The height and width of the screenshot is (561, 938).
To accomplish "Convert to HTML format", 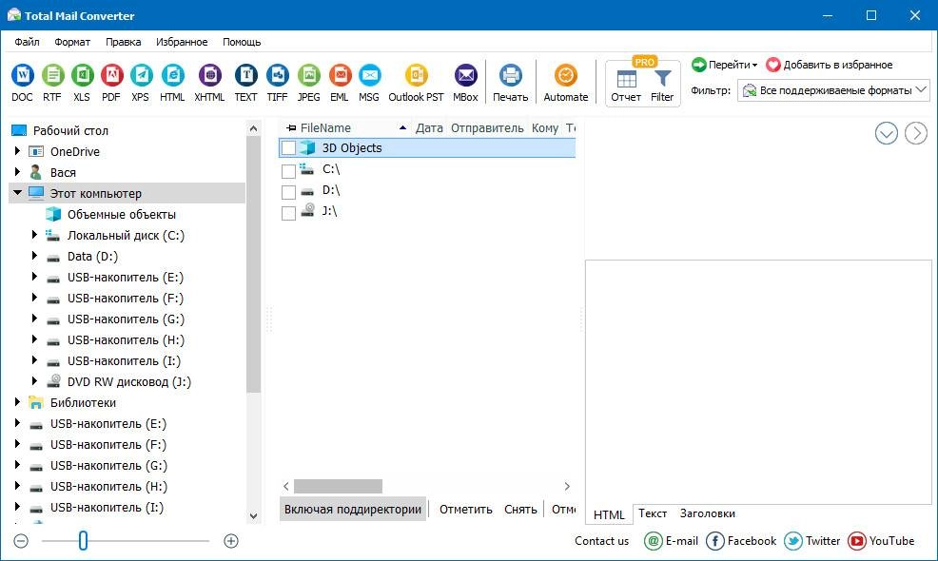I will pos(172,83).
